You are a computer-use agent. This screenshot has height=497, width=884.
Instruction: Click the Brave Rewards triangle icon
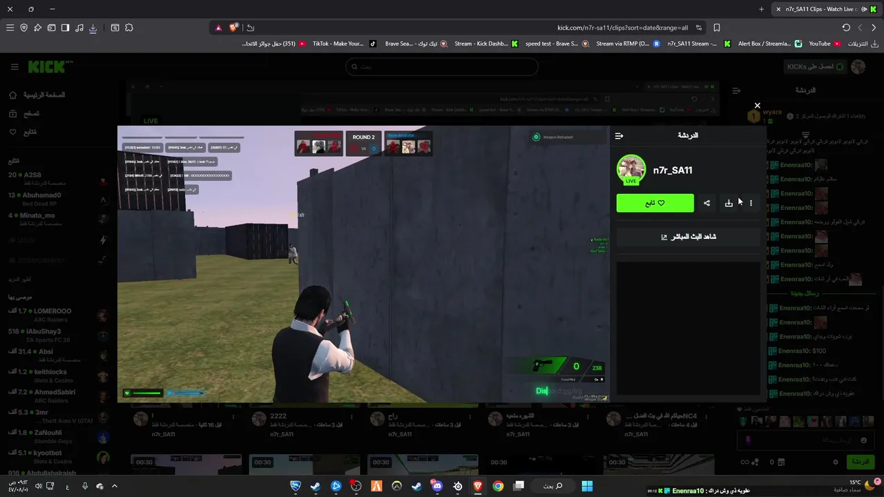point(218,28)
